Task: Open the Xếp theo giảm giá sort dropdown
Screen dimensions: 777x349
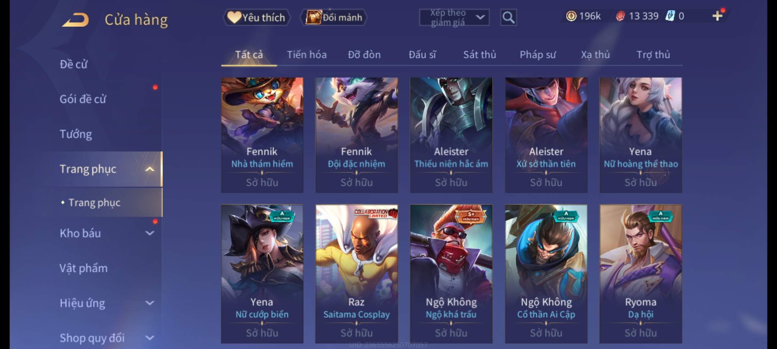Action: point(454,17)
